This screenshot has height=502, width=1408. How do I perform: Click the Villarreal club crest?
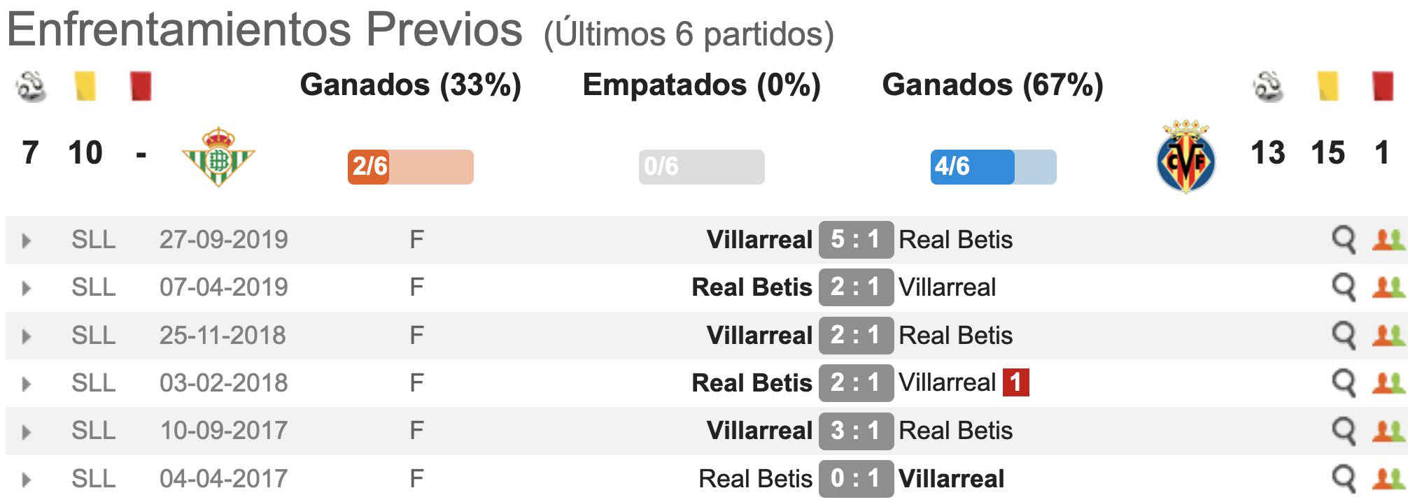1185,156
